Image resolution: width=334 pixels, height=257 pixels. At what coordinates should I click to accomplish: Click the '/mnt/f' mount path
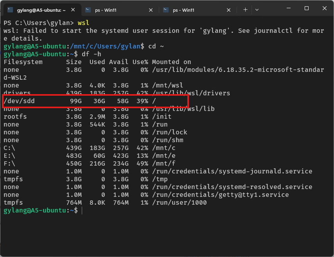(x=164, y=163)
